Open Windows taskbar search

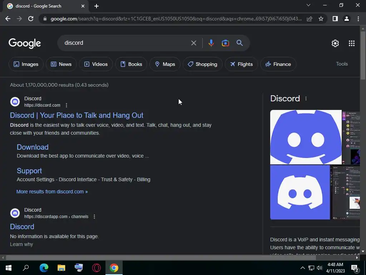pos(26,268)
